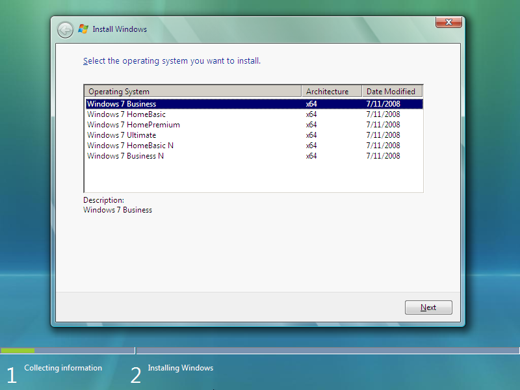Viewport: 520px width, 390px height.
Task: Click the Collecting information progress bar
Action: click(x=68, y=350)
